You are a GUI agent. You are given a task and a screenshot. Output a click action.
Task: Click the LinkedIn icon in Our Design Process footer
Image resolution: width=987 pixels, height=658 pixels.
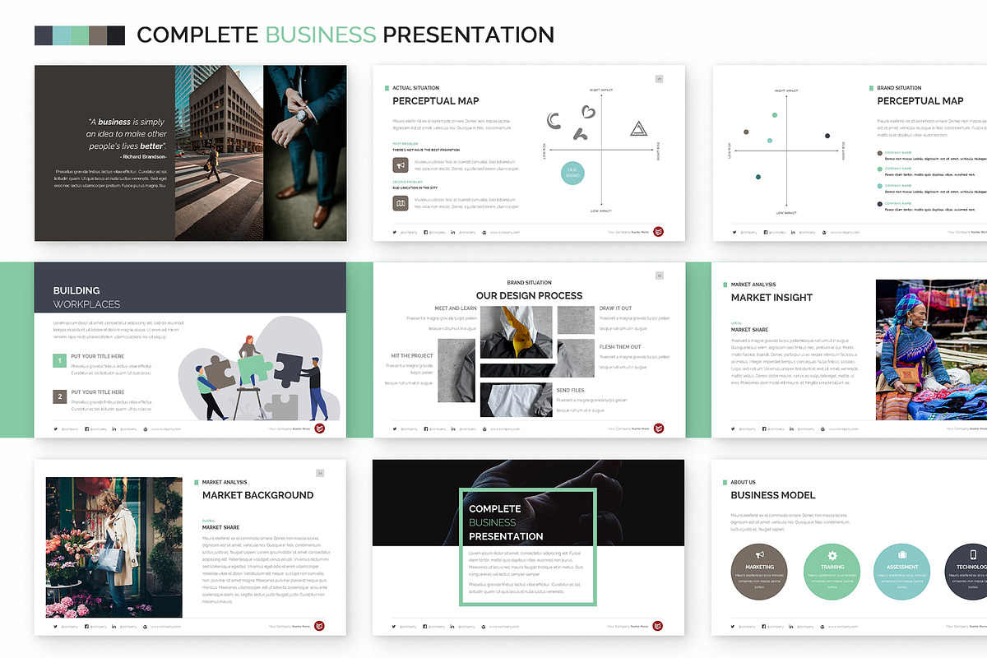click(x=452, y=429)
